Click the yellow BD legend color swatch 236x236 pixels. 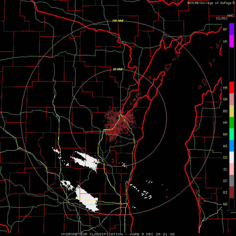coord(232,111)
